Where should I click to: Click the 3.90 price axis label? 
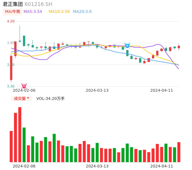(x=11, y=43)
